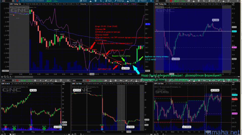This screenshot has width=242, height=135.
Task: Click green dividend $ icon near May–June
Action: (44, 128)
